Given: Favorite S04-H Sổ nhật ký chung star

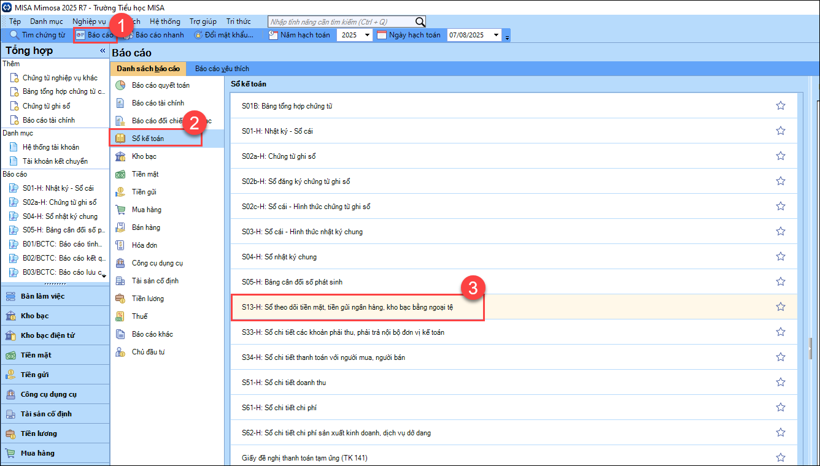Looking at the screenshot, I should (x=781, y=256).
